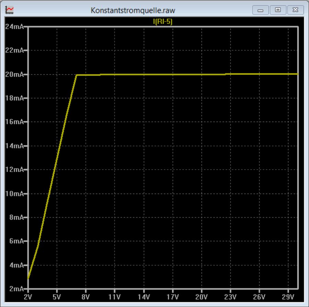Maximize the waveform plot window
309x307 pixels.
[278, 10]
